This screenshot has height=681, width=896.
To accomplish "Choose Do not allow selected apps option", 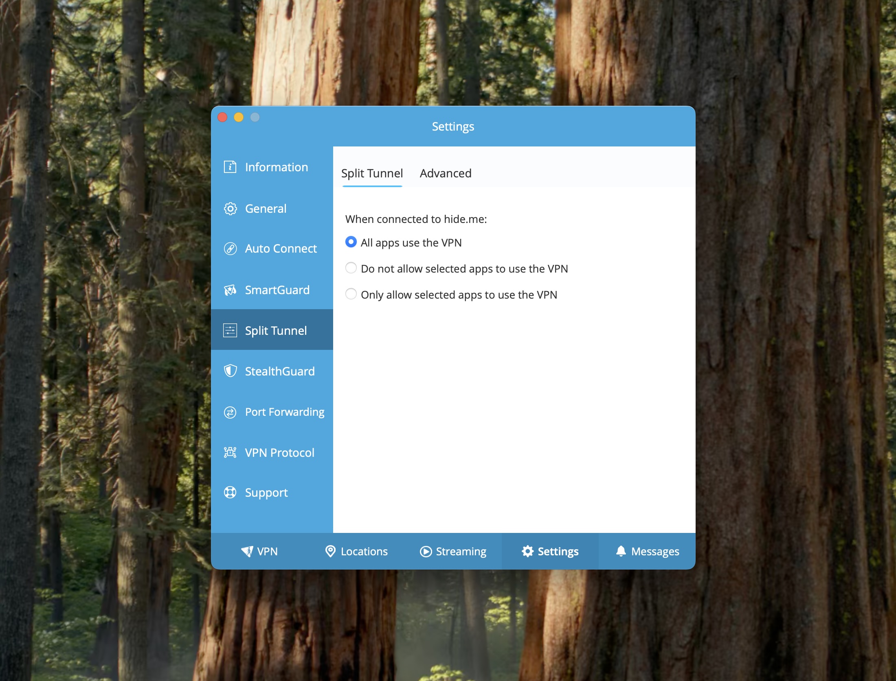I will pos(351,268).
